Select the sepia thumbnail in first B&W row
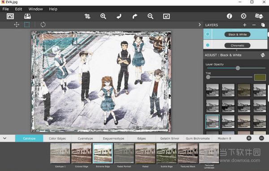 point(244,90)
